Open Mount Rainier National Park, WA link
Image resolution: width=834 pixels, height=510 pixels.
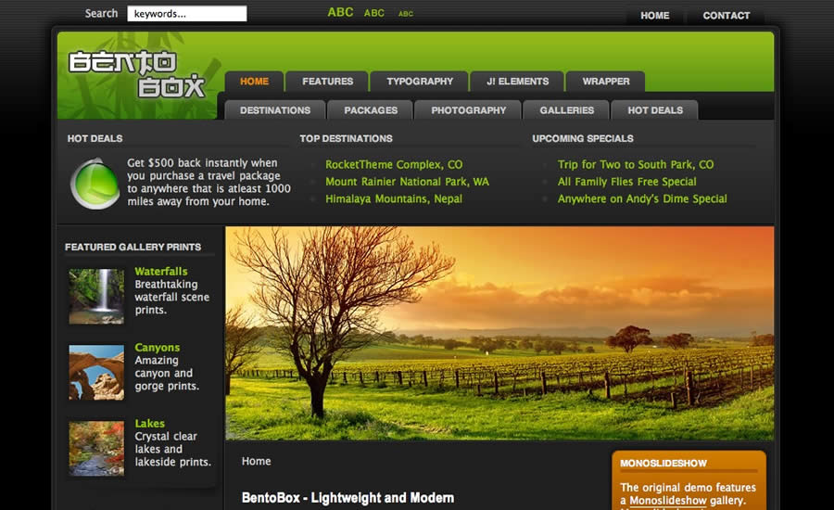tap(408, 182)
